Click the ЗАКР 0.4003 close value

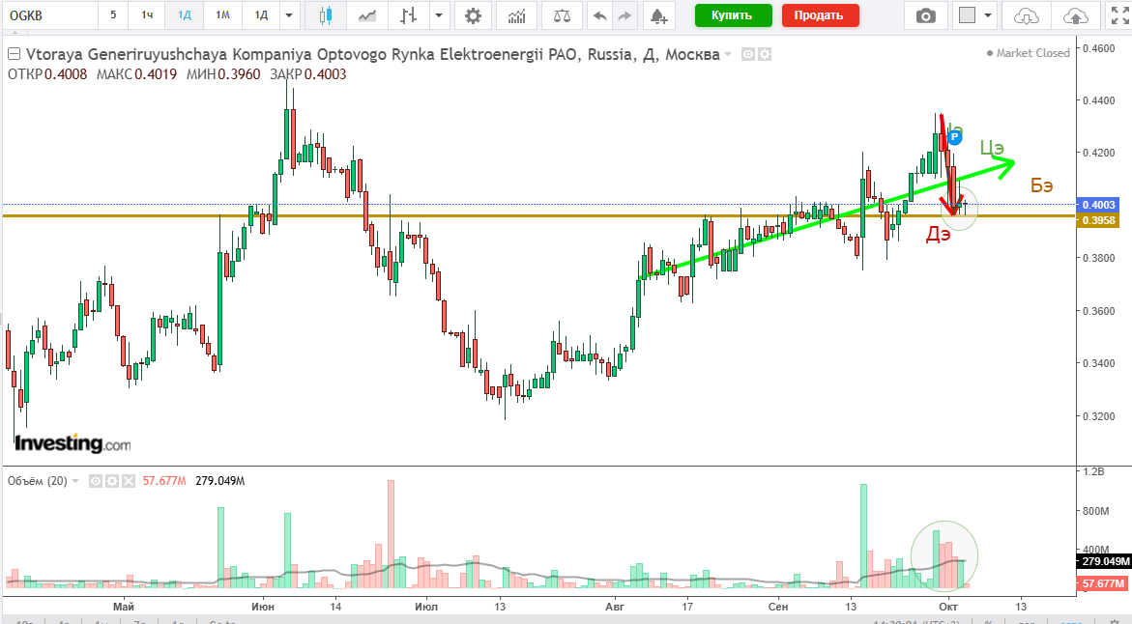pyautogui.click(x=308, y=74)
